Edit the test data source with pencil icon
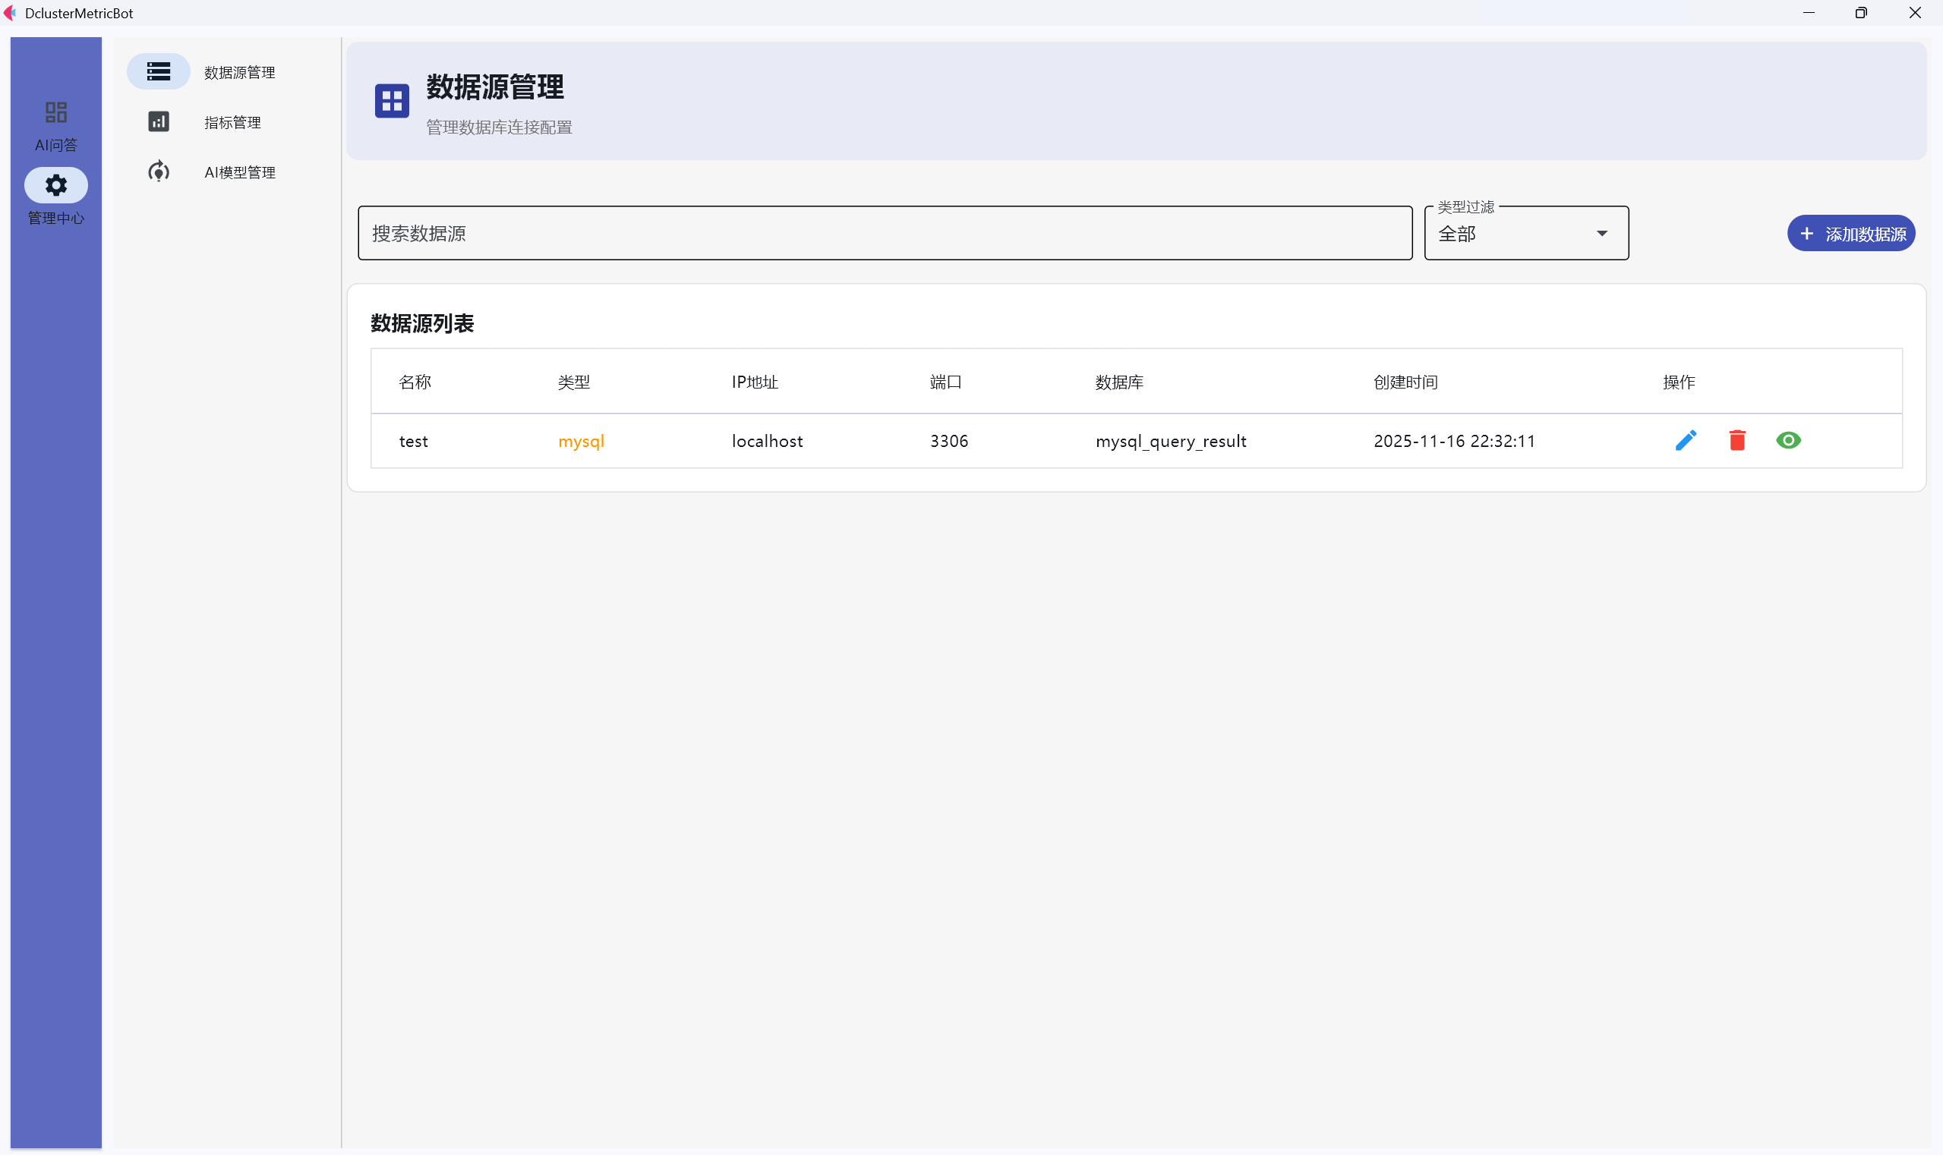 pos(1686,440)
